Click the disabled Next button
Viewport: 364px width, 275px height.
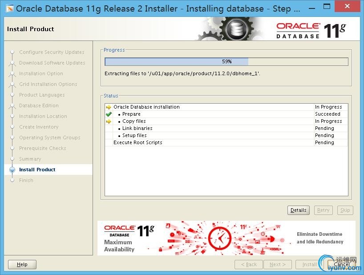[x=278, y=264]
